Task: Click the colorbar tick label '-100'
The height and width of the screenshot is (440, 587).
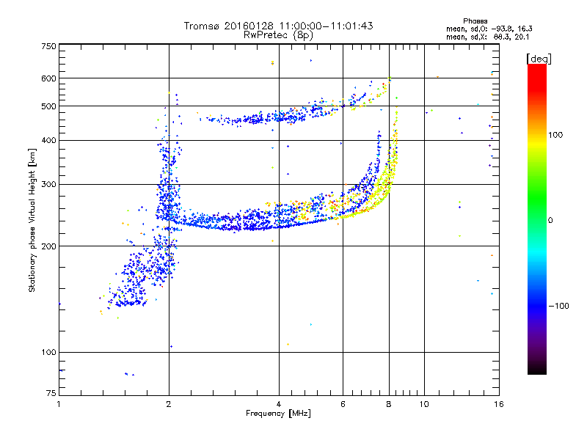Action: tap(558, 306)
